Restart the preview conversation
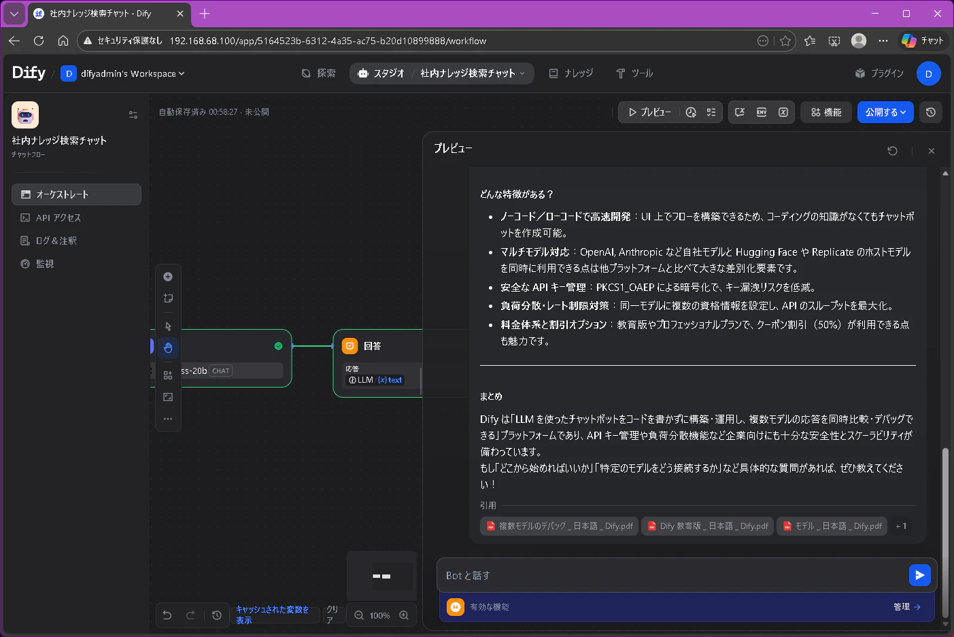 [x=893, y=151]
